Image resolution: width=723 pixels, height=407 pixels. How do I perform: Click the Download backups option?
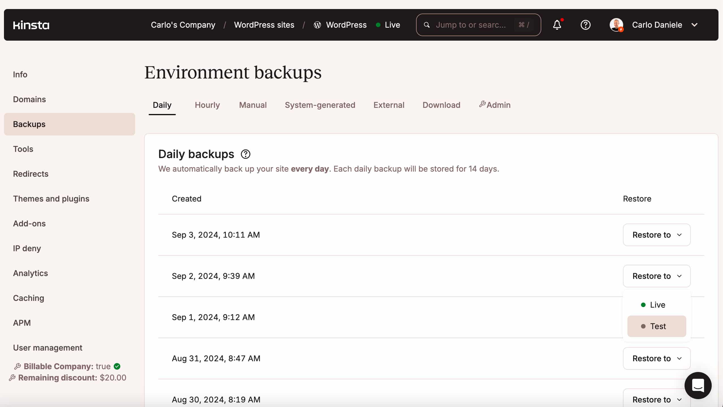pyautogui.click(x=441, y=105)
